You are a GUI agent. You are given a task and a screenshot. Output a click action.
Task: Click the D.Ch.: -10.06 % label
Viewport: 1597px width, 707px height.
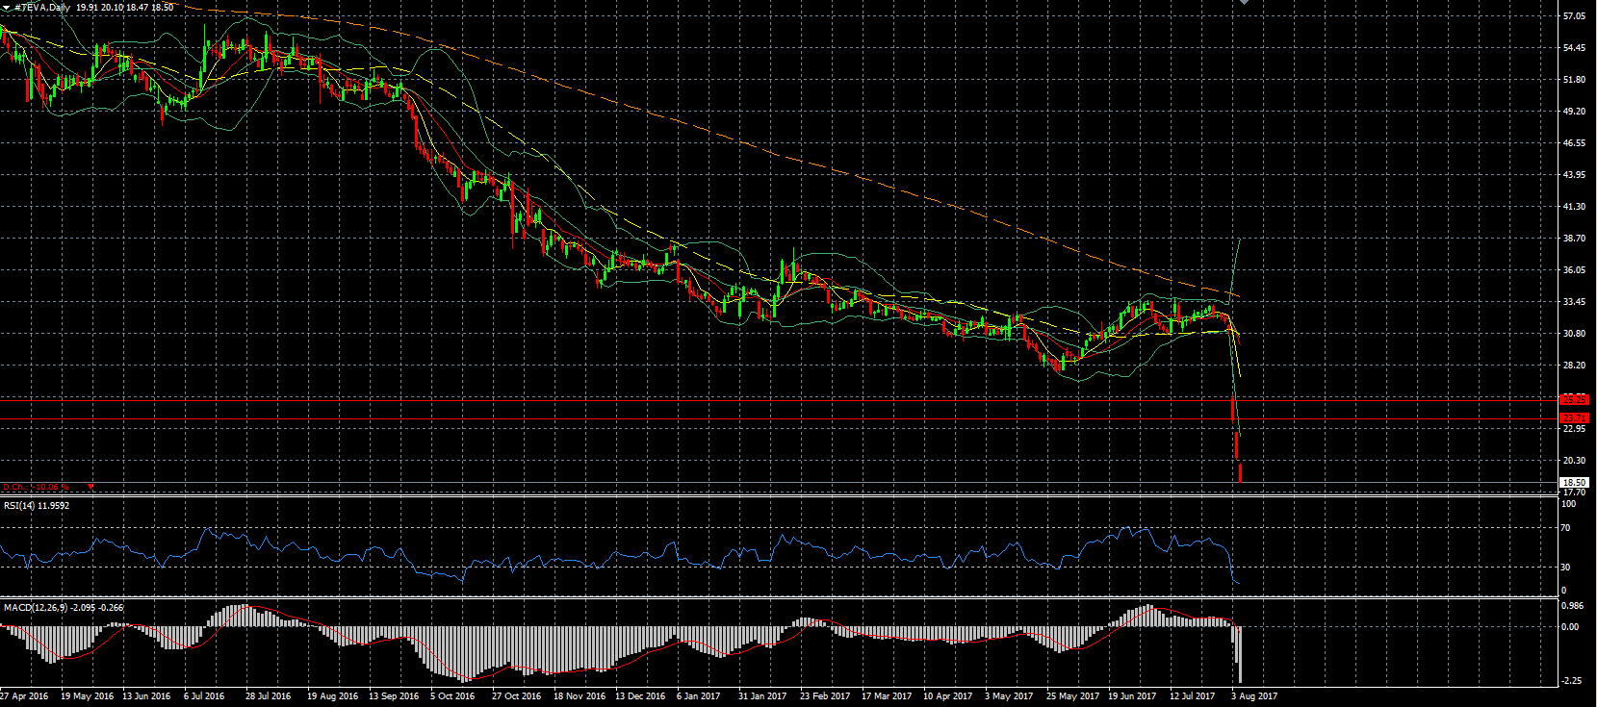[x=37, y=488]
